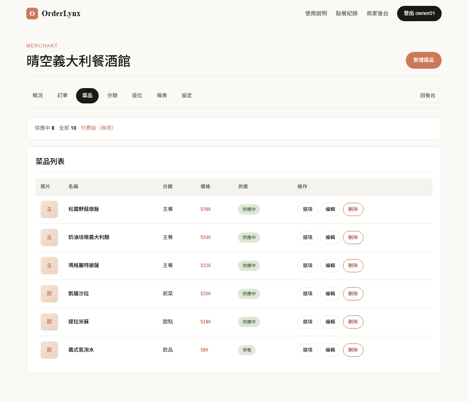Edit 提拉米蘇 using 編輯
The width and height of the screenshot is (468, 402).
(x=331, y=322)
